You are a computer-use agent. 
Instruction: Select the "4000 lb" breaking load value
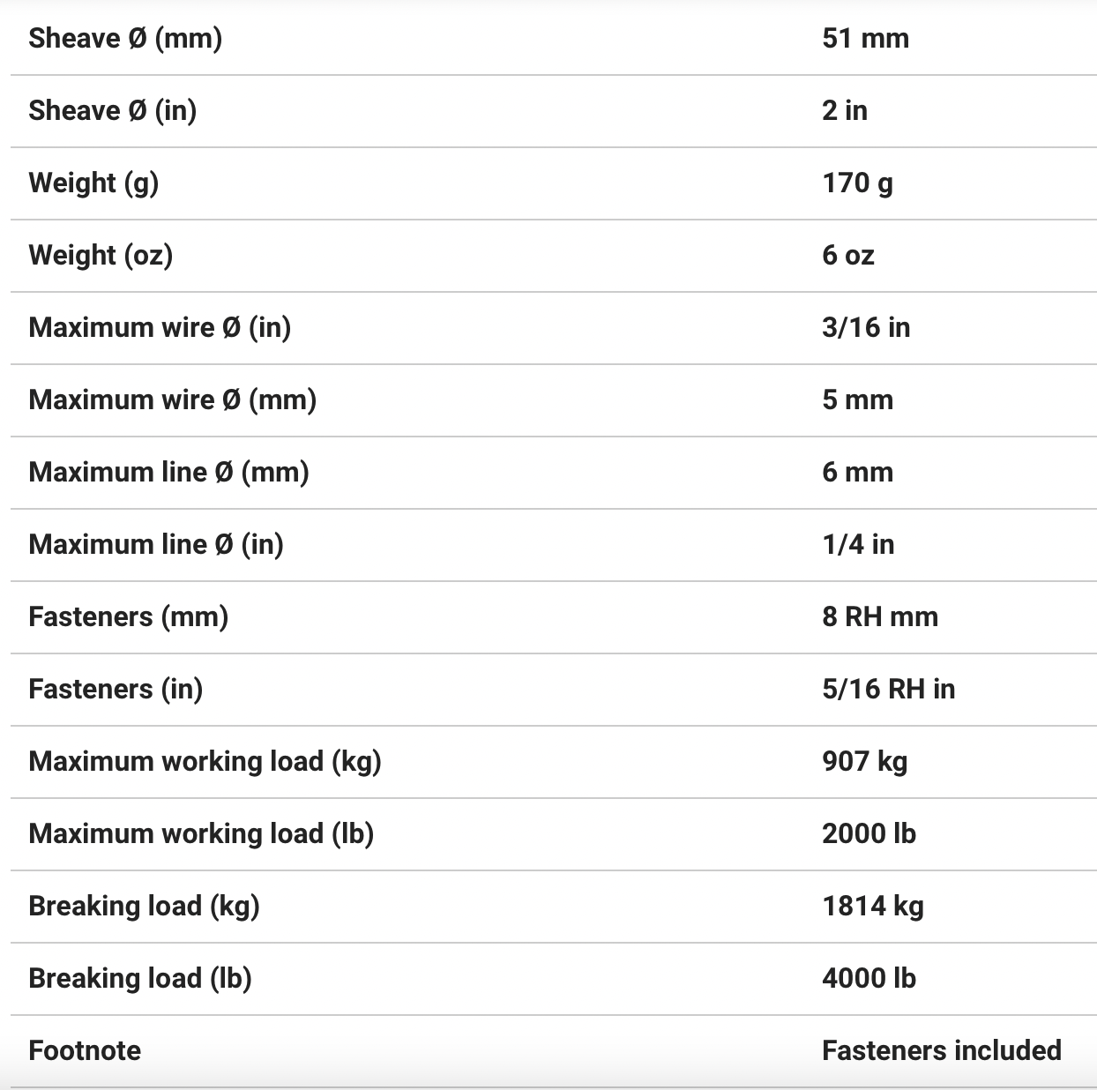tap(869, 978)
